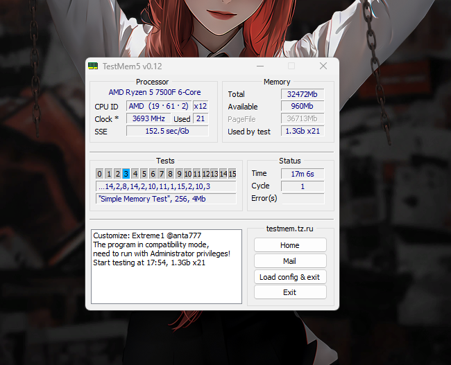This screenshot has height=365, width=451.
Task: Select test box number 5
Action: point(144,174)
